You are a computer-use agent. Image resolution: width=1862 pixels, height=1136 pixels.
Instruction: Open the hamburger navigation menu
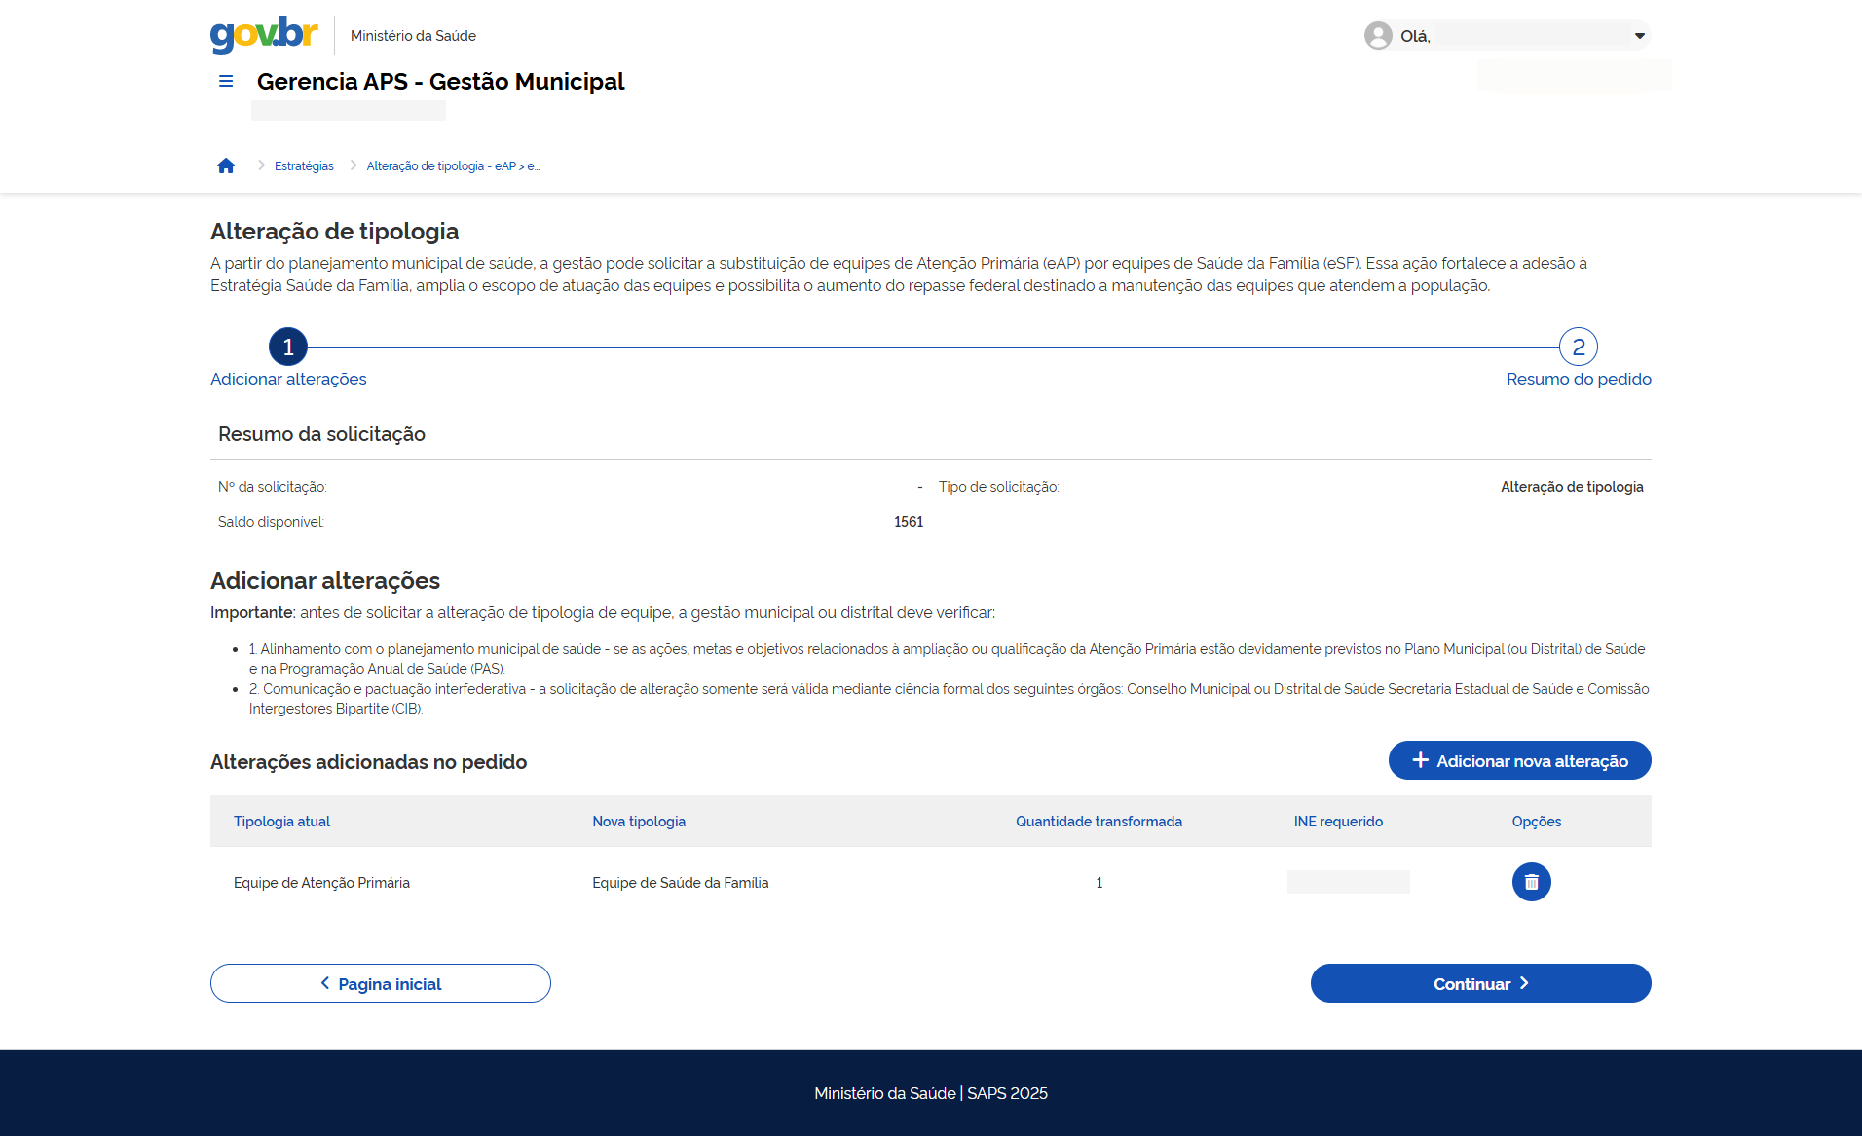[x=226, y=82]
